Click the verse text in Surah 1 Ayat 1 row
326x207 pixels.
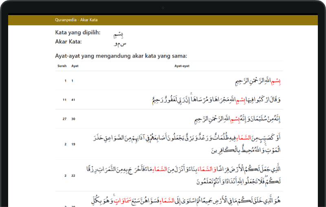point(258,81)
